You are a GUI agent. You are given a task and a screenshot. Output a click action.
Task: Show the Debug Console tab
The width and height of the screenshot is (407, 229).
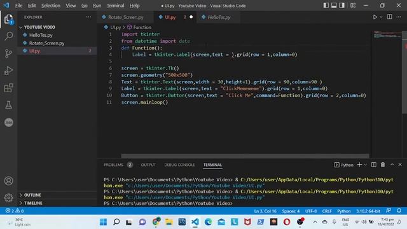pos(179,165)
